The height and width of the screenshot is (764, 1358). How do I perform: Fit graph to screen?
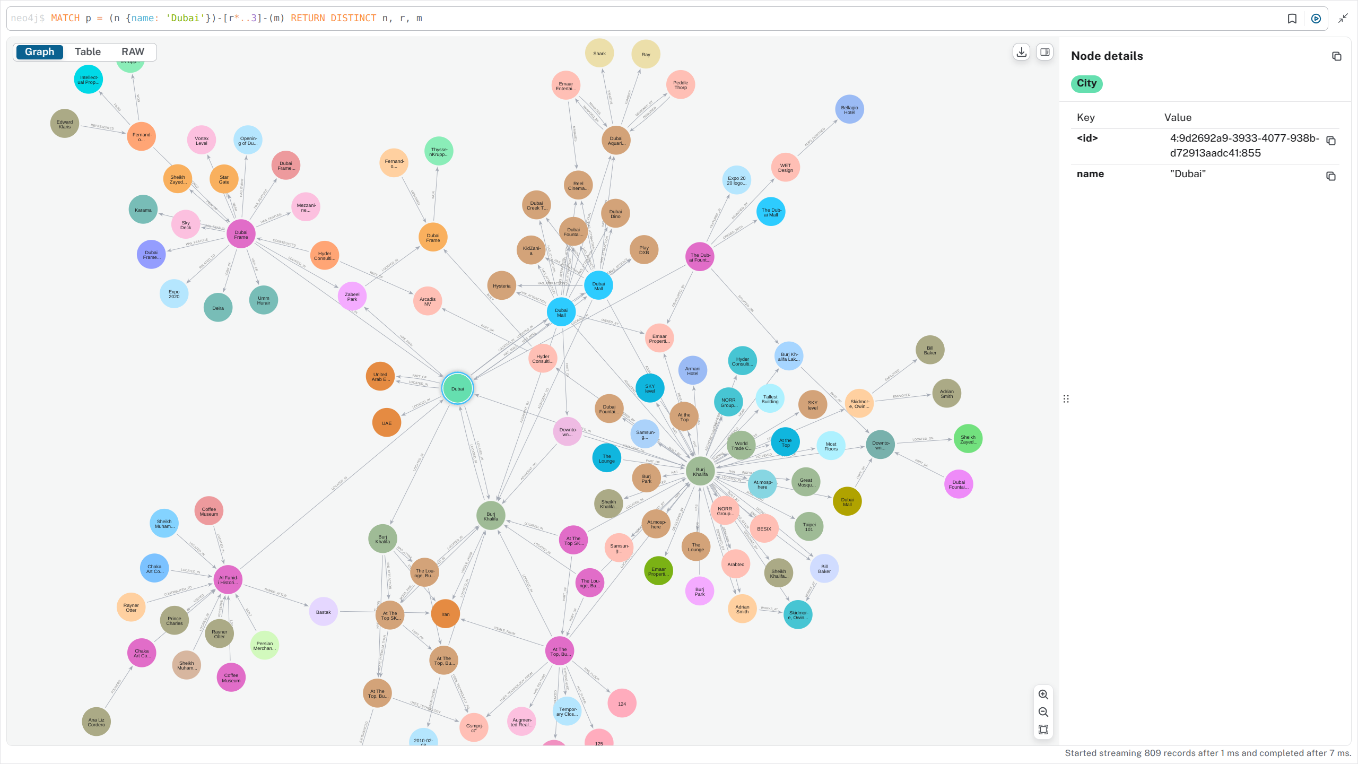1043,730
